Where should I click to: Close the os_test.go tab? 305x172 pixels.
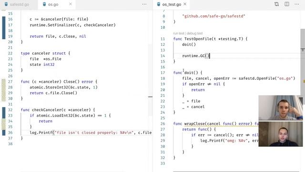coord(185,4)
